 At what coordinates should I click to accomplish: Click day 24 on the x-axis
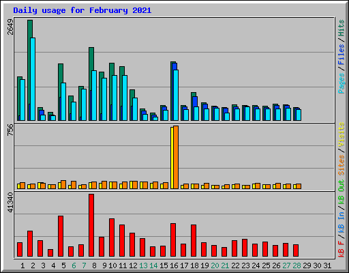256,265
